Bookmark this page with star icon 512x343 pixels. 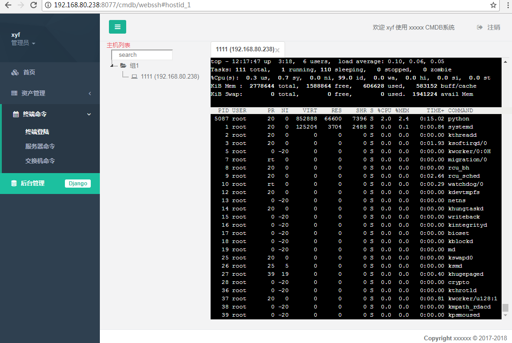pos(493,5)
